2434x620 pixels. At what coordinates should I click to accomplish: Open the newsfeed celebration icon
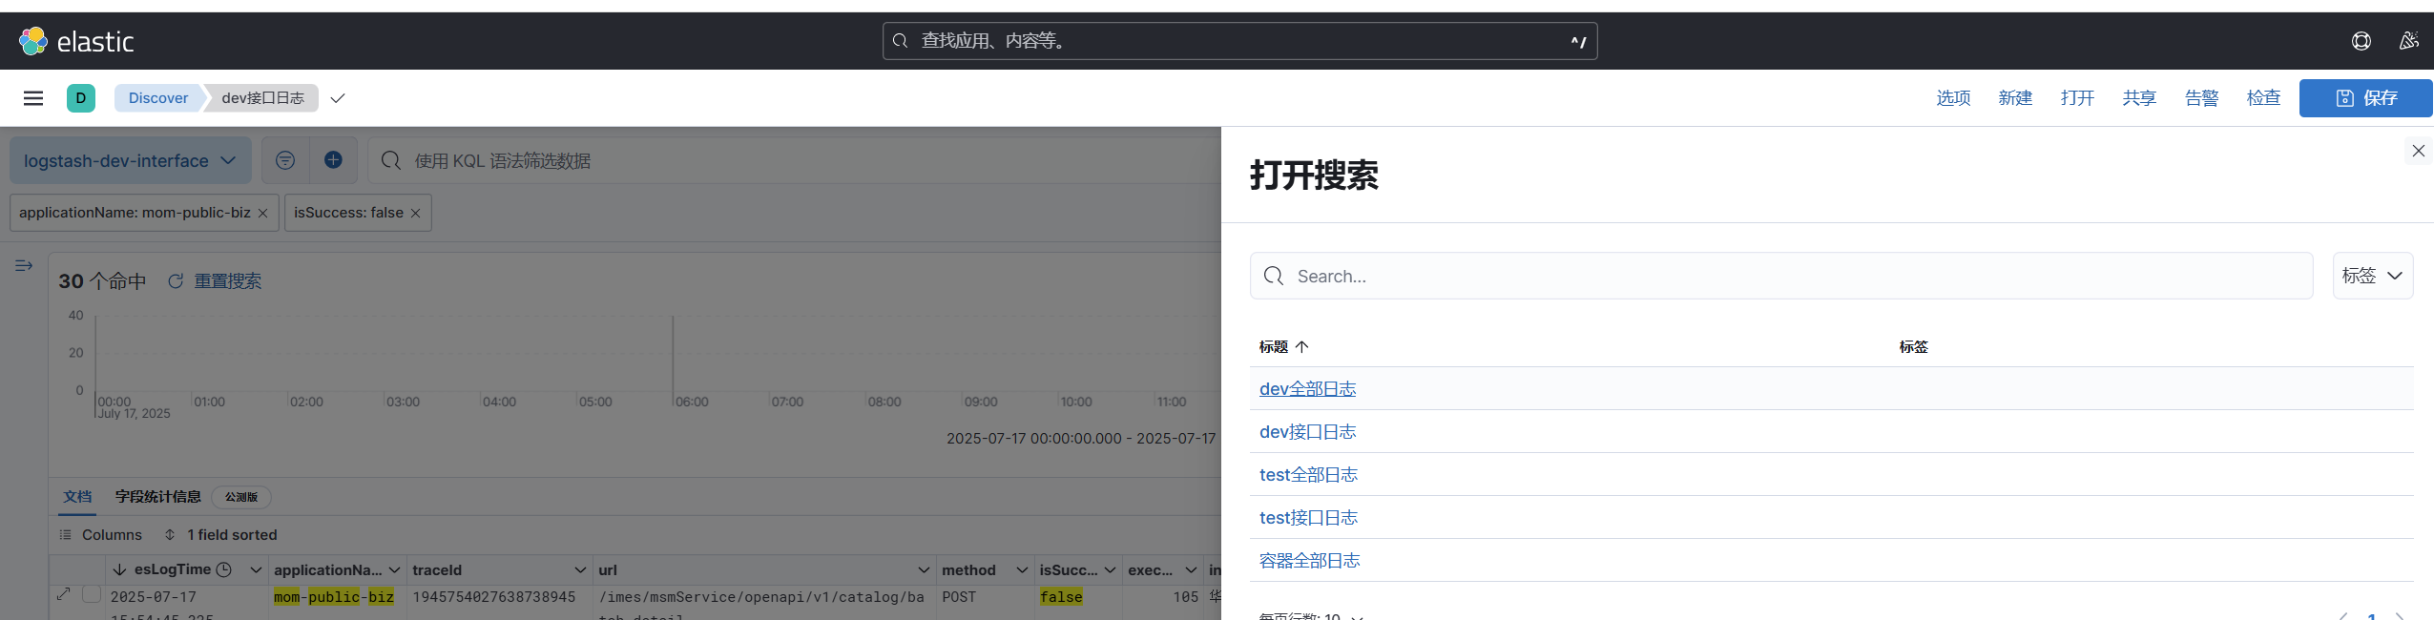click(2408, 41)
